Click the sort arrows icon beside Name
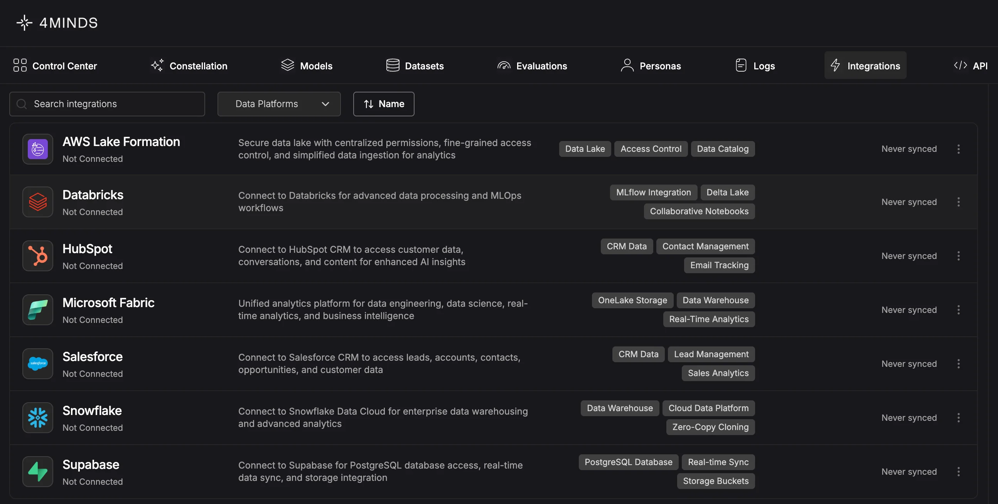Viewport: 998px width, 504px height. coord(368,104)
